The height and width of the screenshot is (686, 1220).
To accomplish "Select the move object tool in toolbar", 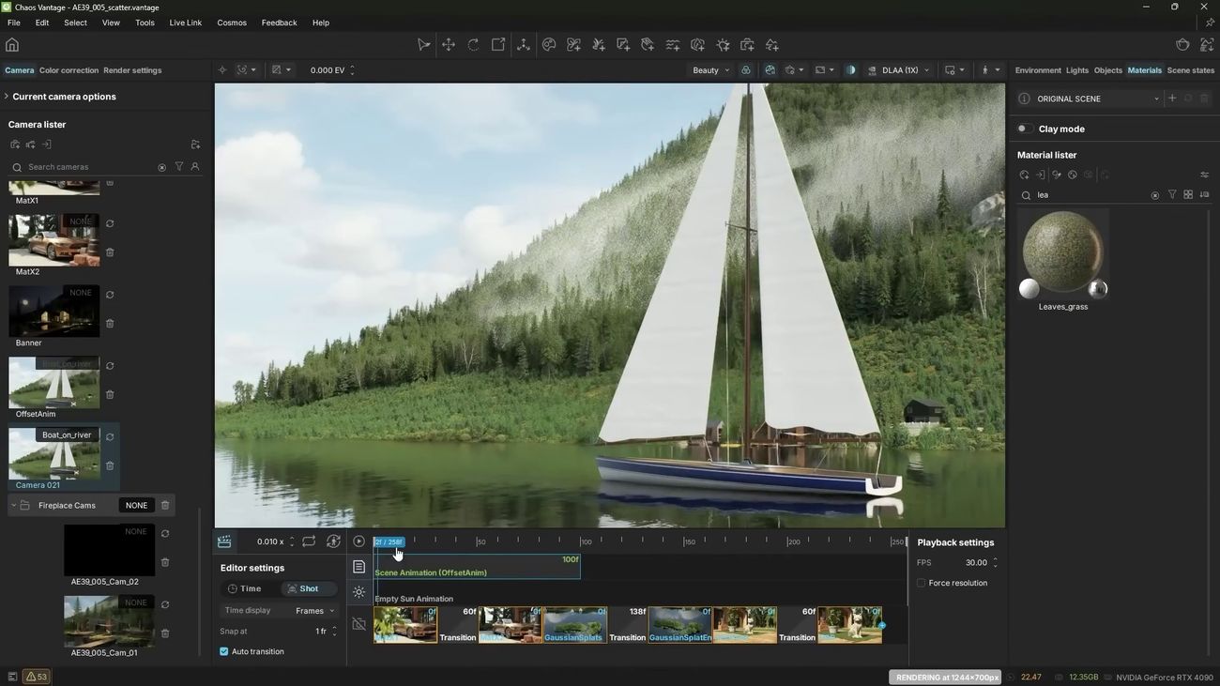I will [x=449, y=45].
